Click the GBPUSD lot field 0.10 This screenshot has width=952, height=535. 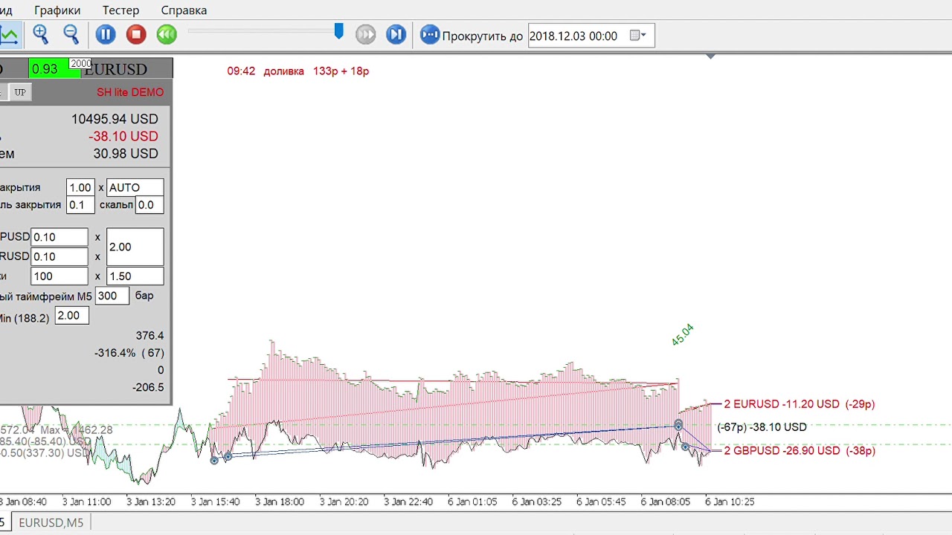pyautogui.click(x=59, y=237)
